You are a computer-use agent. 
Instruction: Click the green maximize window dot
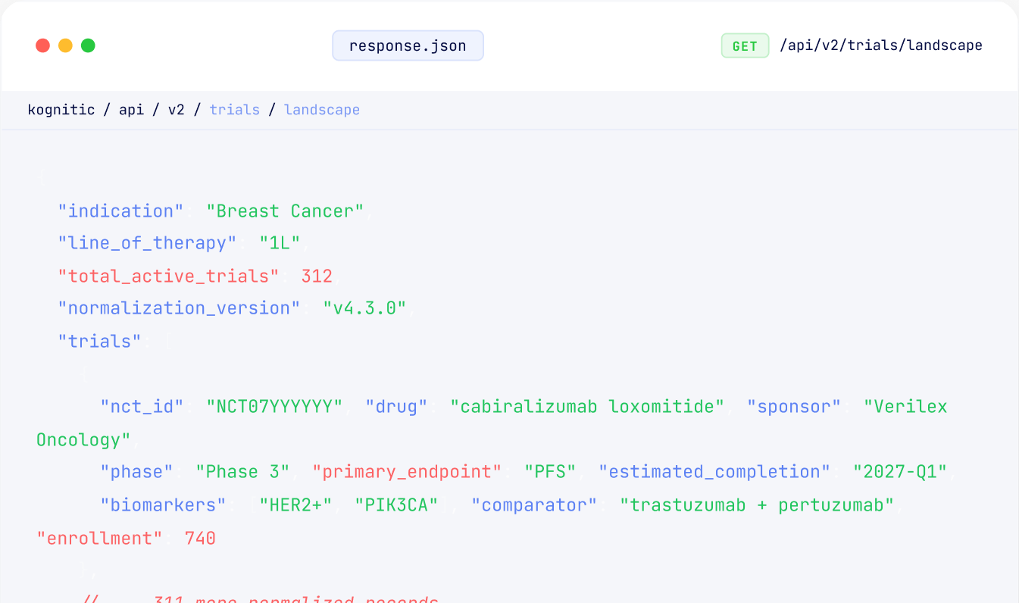[x=88, y=45]
